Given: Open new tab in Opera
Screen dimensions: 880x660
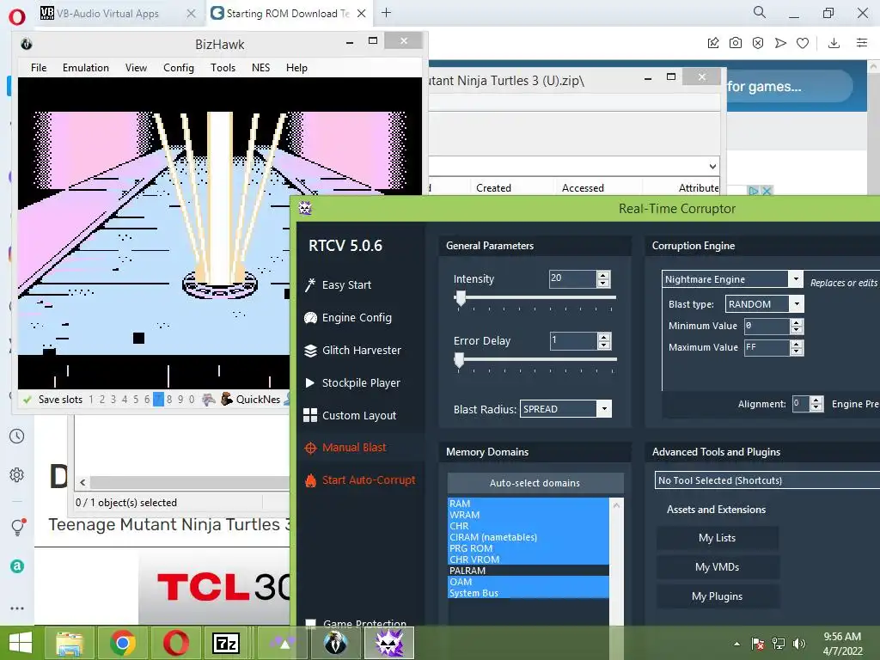Looking at the screenshot, I should (386, 13).
